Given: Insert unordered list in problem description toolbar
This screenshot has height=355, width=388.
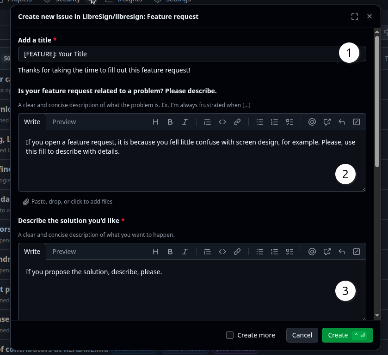Looking at the screenshot, I should 259,122.
